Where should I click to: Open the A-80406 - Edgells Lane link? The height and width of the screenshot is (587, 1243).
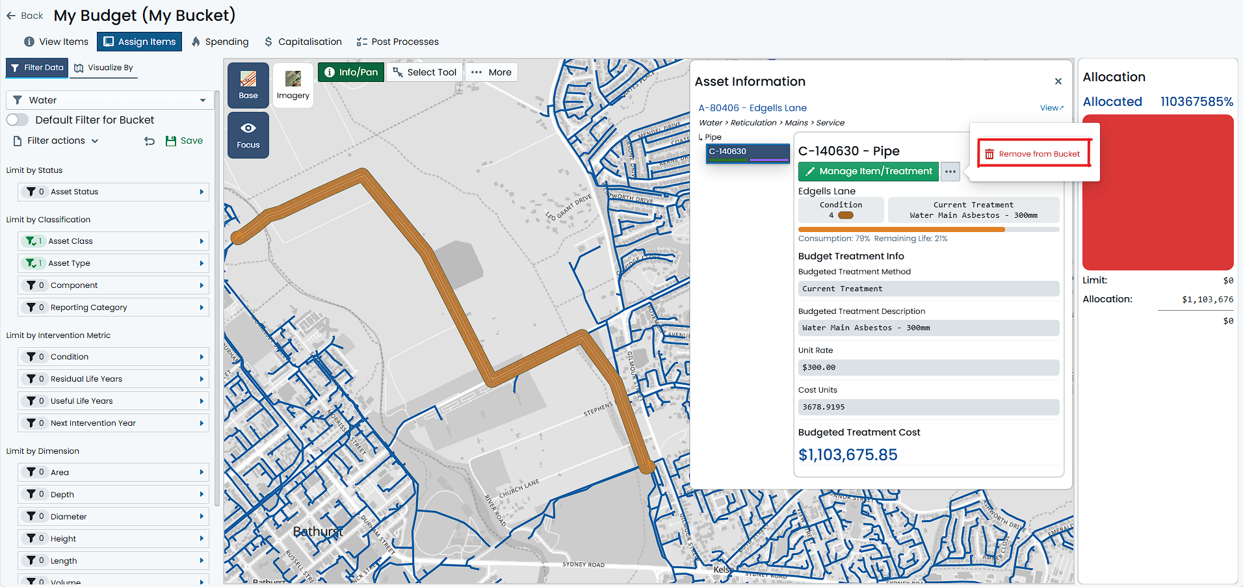click(752, 108)
